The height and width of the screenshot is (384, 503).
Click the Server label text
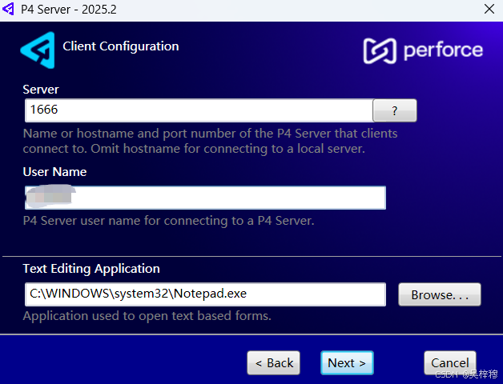coord(41,90)
